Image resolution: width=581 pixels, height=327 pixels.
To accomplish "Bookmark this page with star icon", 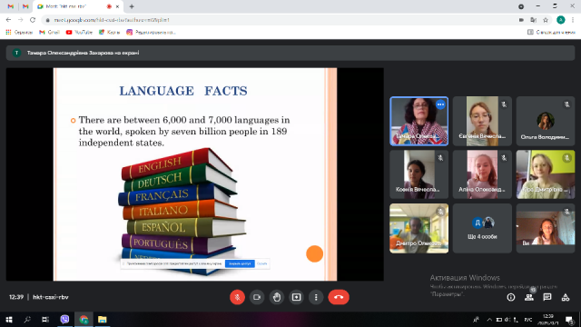I will (546, 20).
